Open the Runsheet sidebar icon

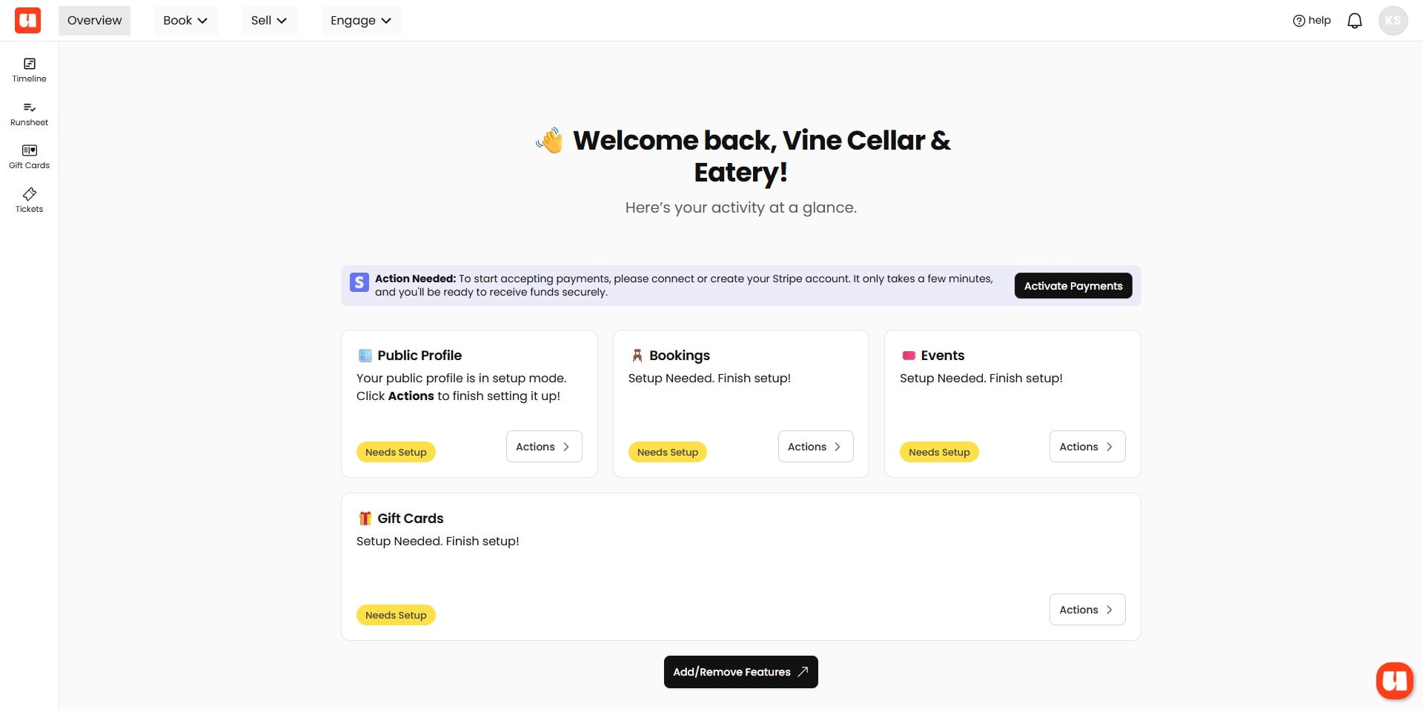[x=29, y=113]
